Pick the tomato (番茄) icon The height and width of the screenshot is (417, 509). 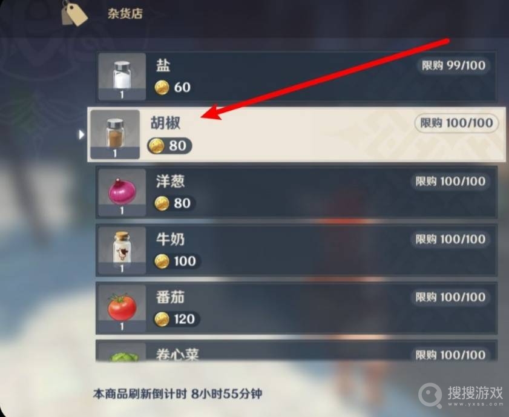click(122, 308)
